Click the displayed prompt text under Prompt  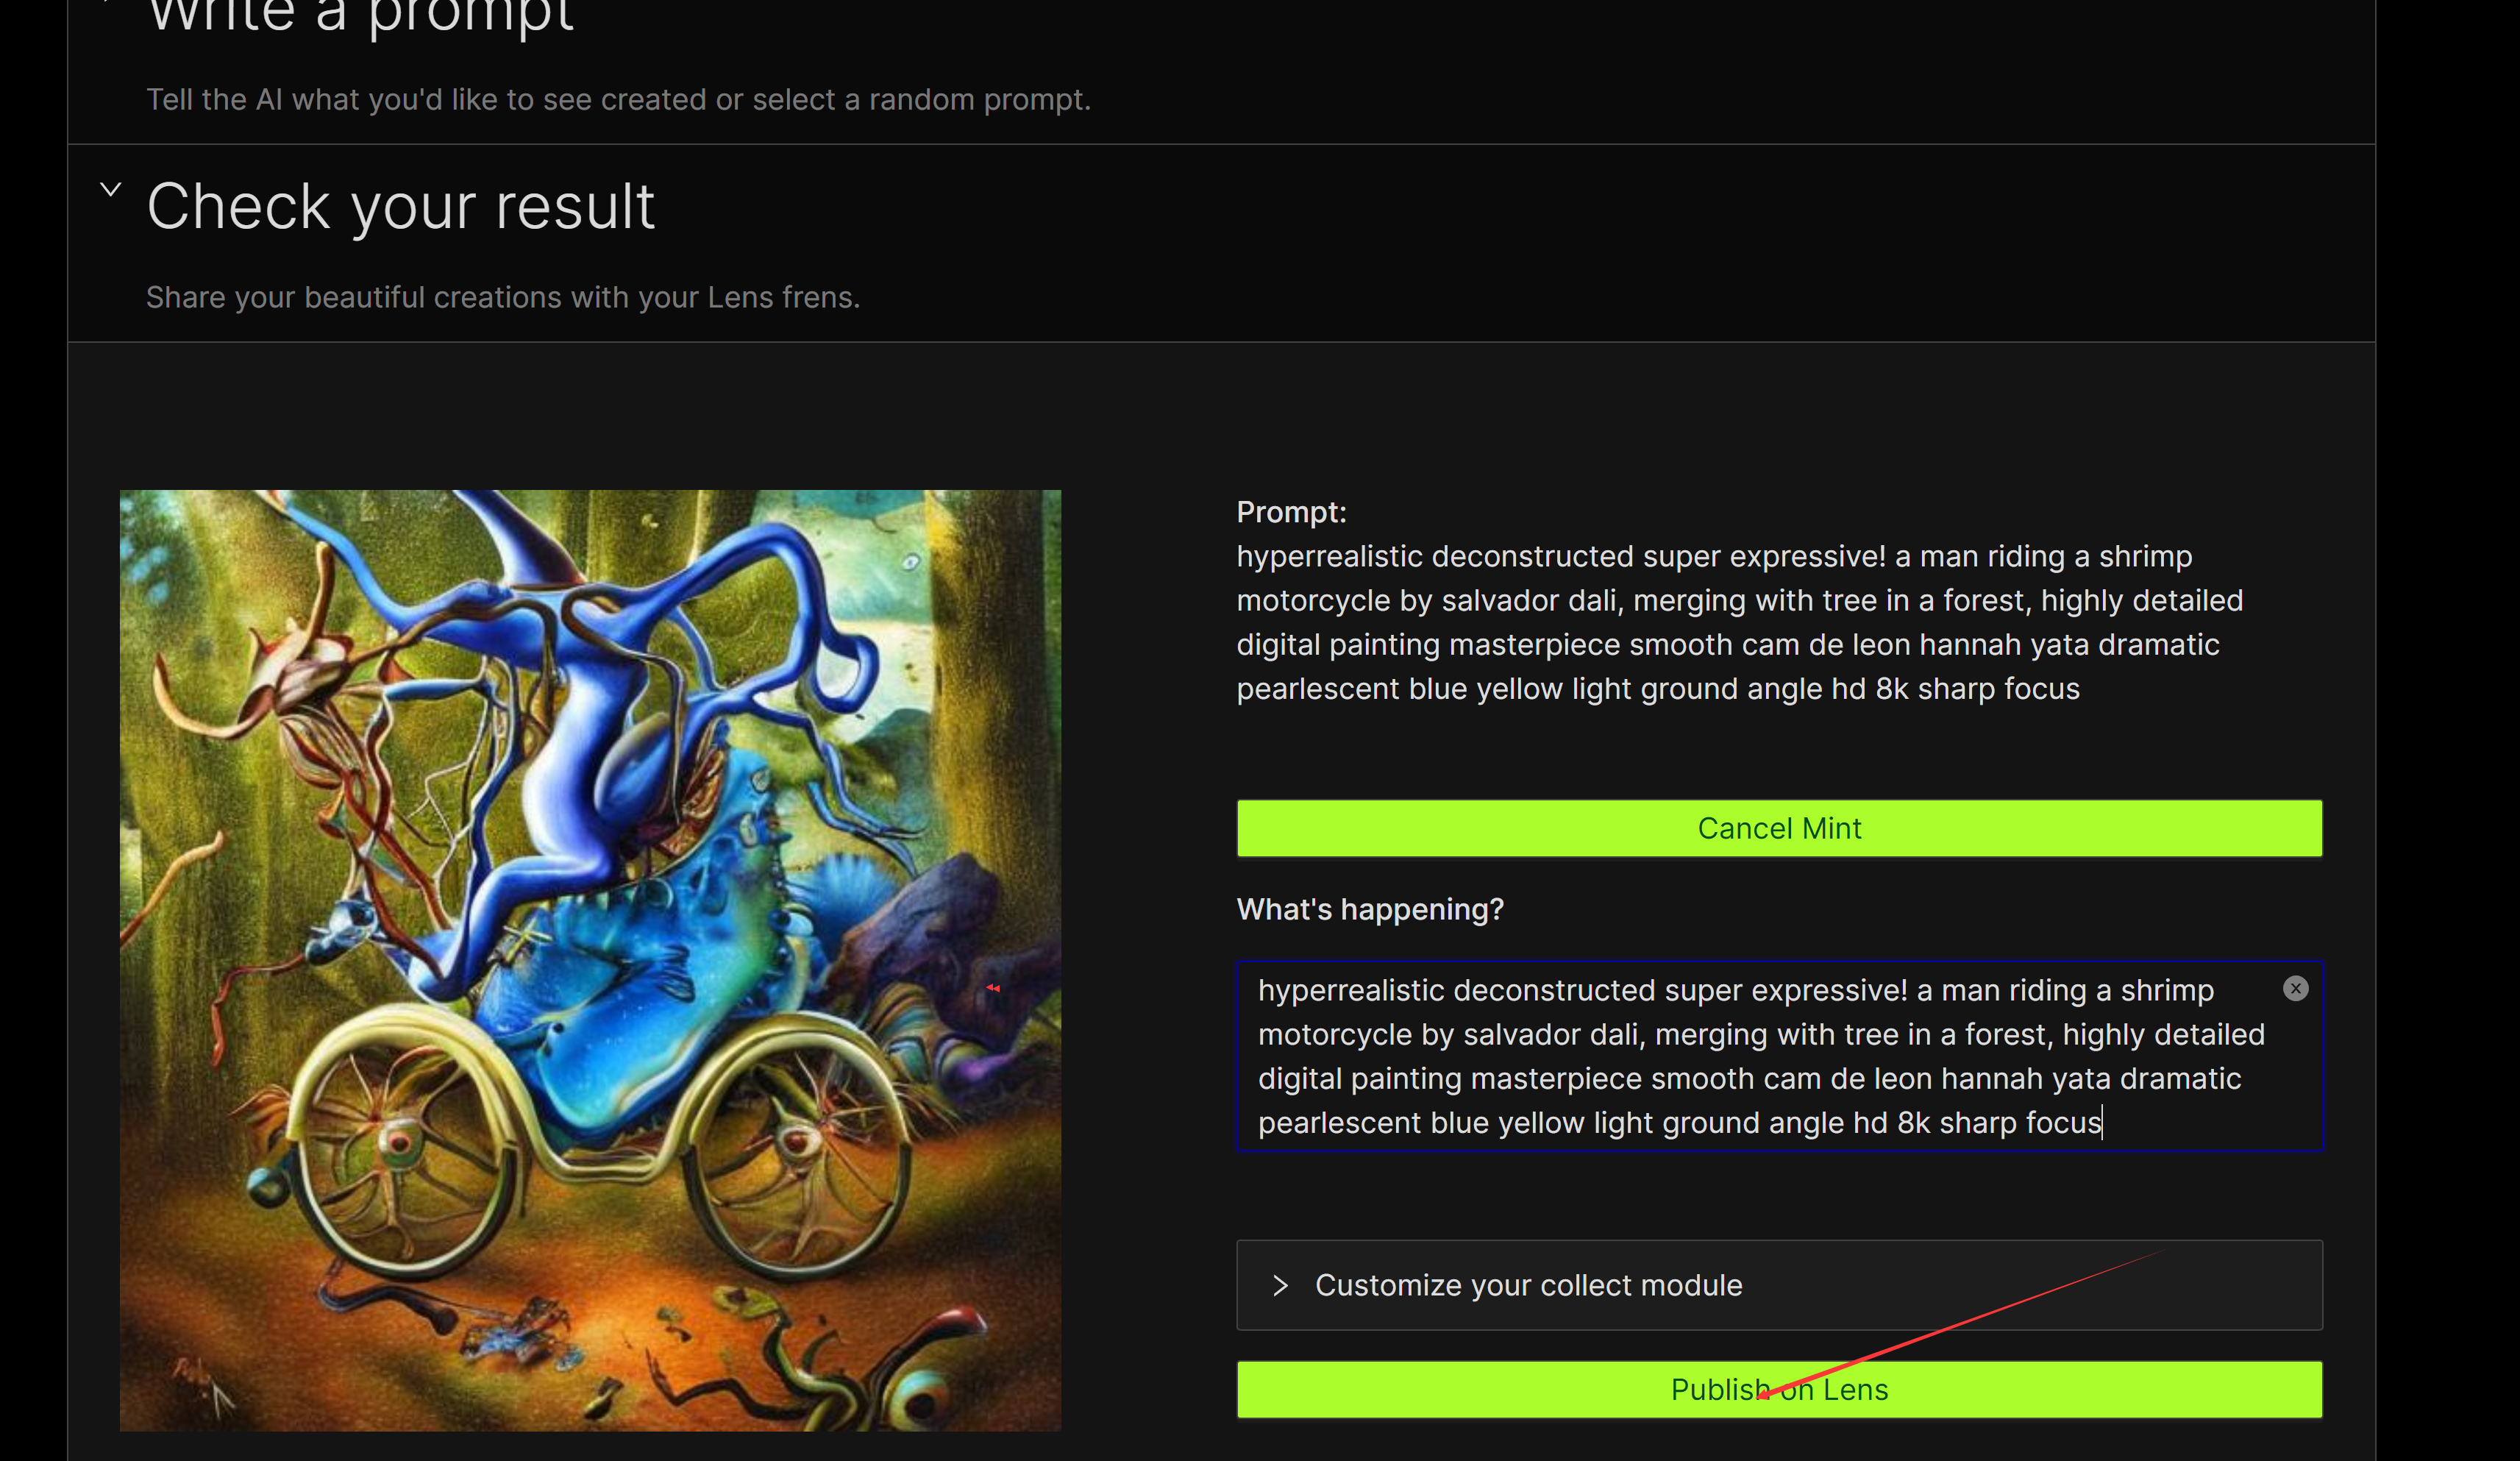pyautogui.click(x=1740, y=622)
